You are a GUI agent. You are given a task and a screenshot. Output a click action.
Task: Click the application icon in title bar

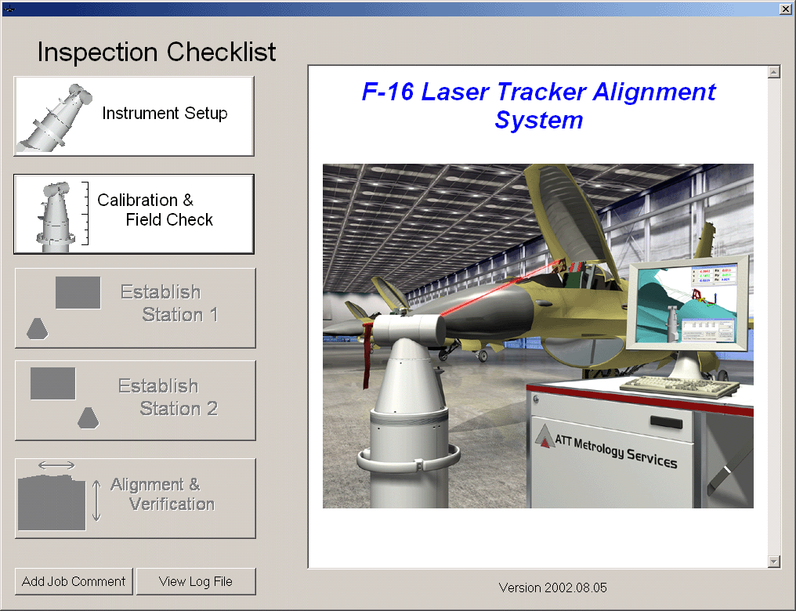(x=9, y=9)
